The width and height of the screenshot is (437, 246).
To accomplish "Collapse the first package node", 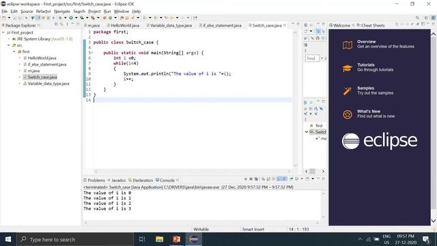I will tap(14, 52).
